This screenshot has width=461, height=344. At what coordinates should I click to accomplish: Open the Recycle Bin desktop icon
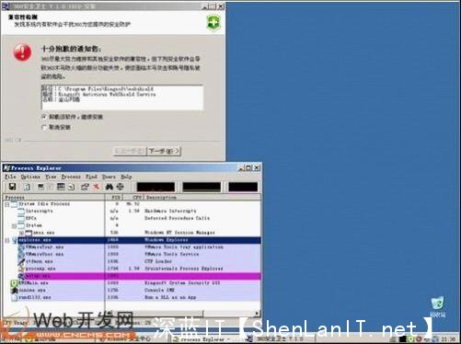[x=438, y=304]
